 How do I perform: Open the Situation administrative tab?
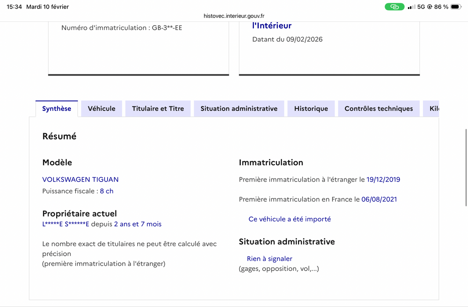239,109
